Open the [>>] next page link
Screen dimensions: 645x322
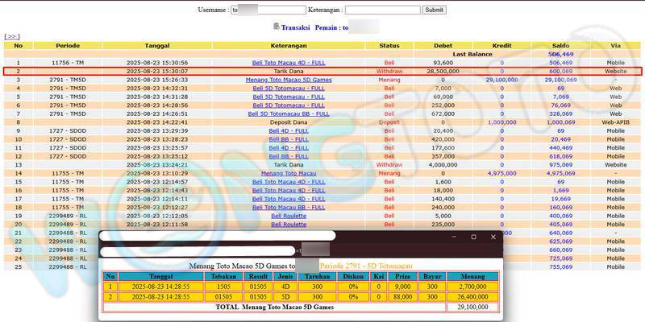click(x=11, y=36)
